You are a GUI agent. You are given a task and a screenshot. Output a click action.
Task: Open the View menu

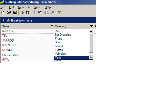click(x=37, y=7)
